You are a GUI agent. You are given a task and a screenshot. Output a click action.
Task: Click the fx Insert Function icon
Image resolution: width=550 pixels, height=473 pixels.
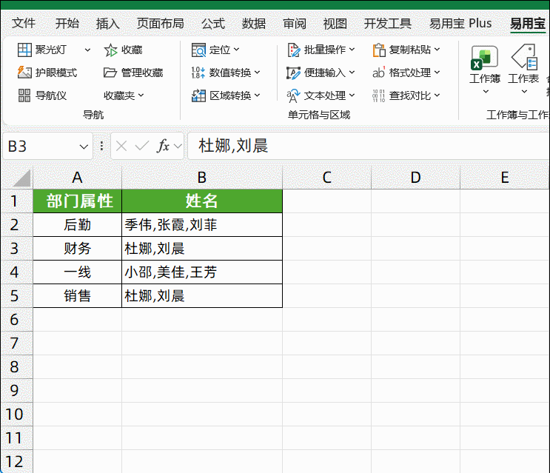point(164,146)
